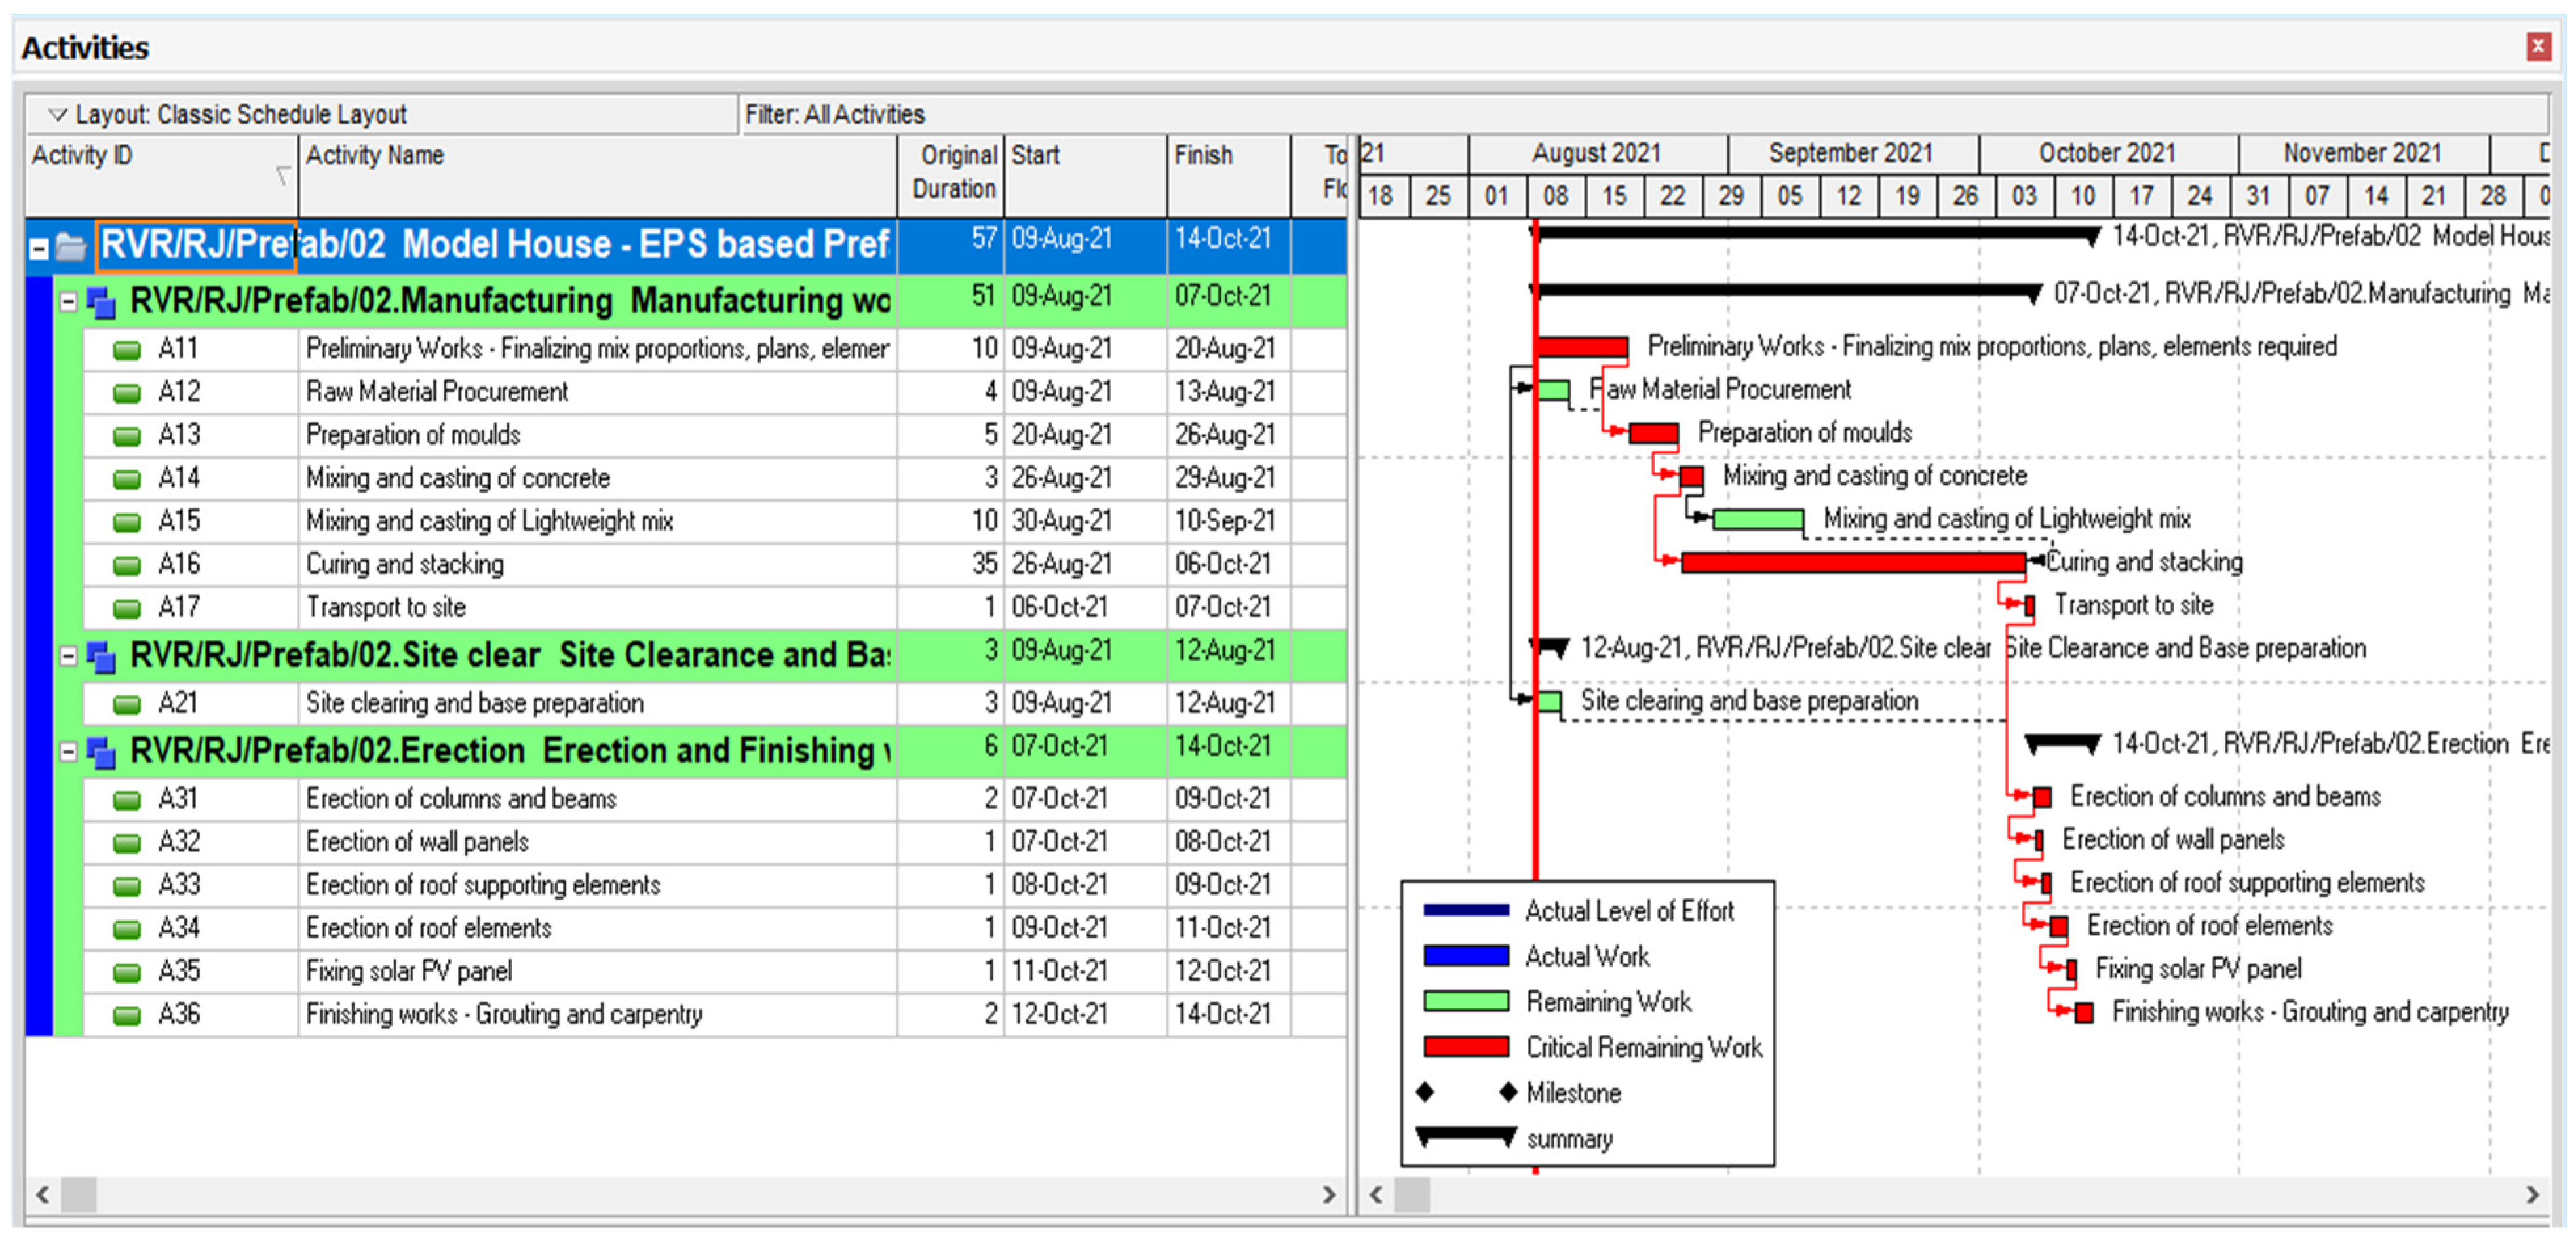Click the WBS icon of the Site clear group

click(101, 656)
